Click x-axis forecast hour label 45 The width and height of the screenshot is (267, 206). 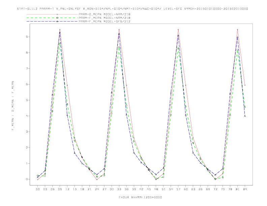click(149, 189)
